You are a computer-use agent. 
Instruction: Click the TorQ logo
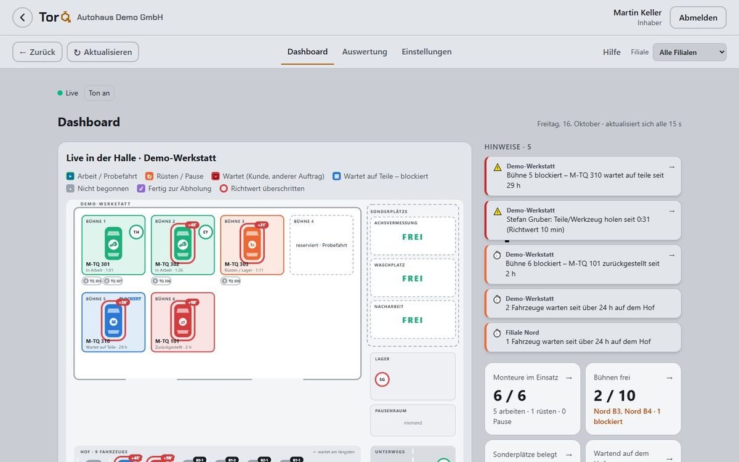(x=55, y=17)
